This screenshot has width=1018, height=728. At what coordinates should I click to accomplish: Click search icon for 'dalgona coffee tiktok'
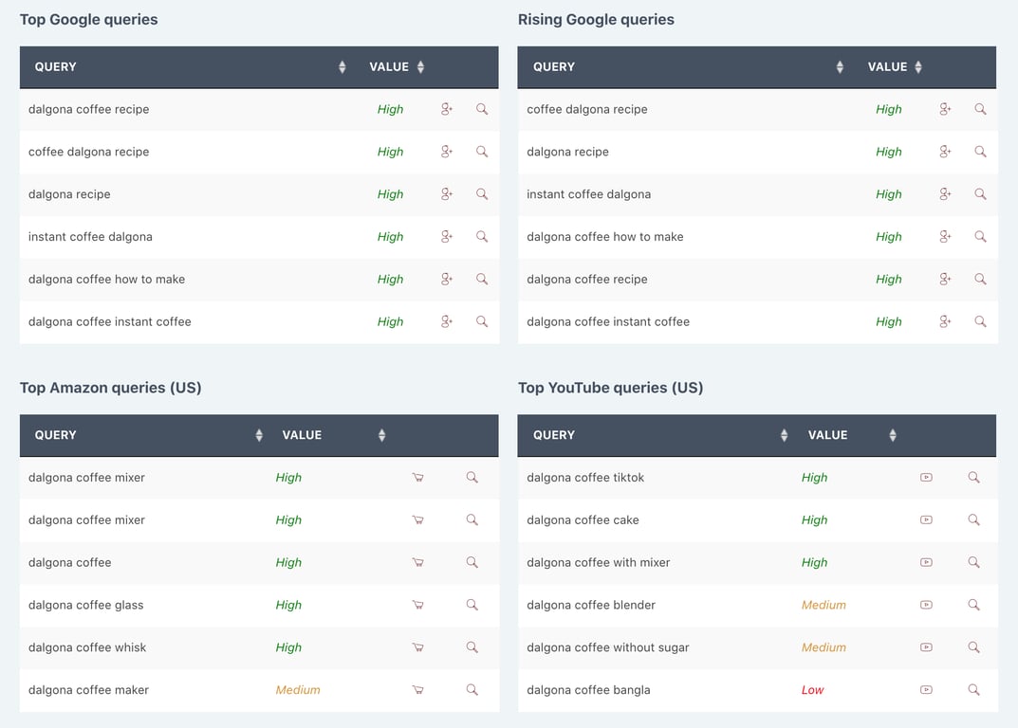tap(973, 478)
